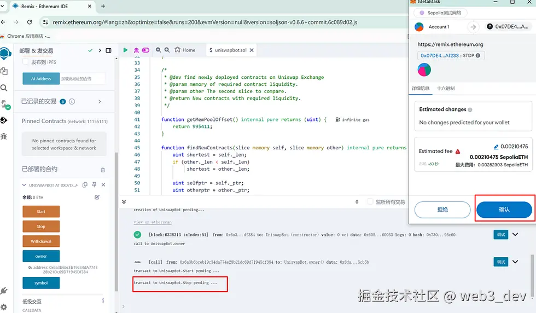Image resolution: width=536 pixels, height=313 pixels.
Task: Reload the browser page
Action: click(30, 22)
